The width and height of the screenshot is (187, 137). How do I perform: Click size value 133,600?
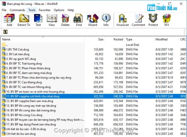click(x=98, y=49)
